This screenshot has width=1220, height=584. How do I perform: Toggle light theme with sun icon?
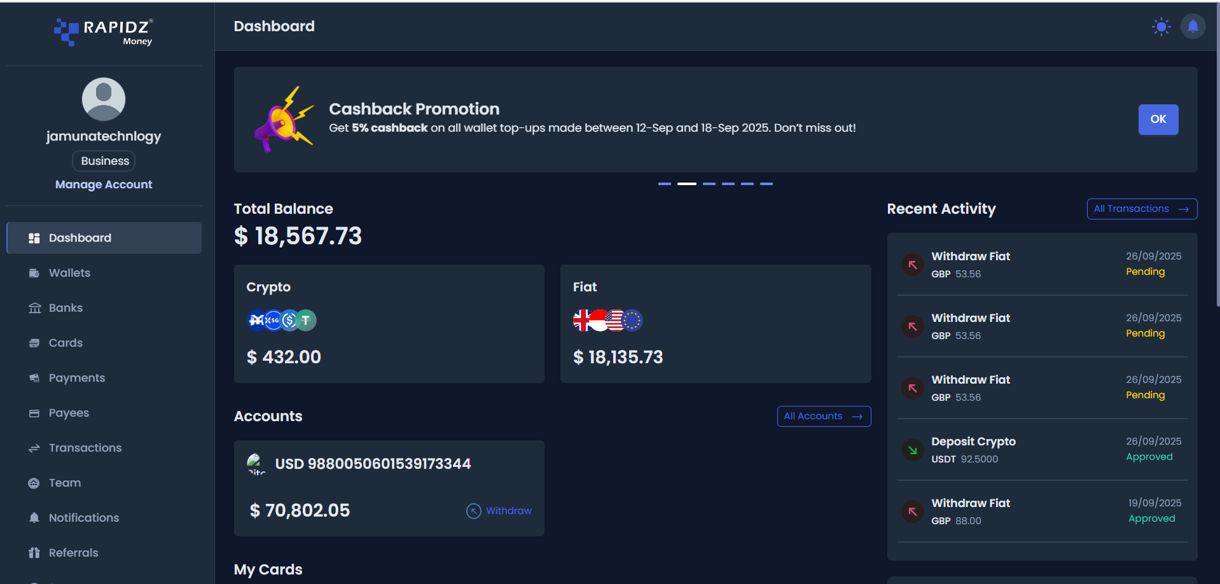coord(1161,27)
